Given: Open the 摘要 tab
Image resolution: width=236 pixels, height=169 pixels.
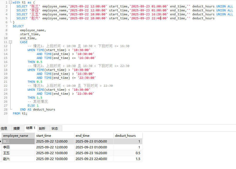Looking at the screenshot, I should click(17, 128).
